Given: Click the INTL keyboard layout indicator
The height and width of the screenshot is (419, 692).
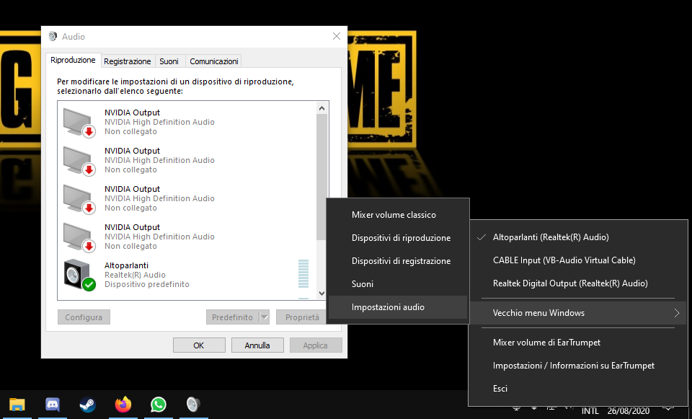Looking at the screenshot, I should [590, 411].
